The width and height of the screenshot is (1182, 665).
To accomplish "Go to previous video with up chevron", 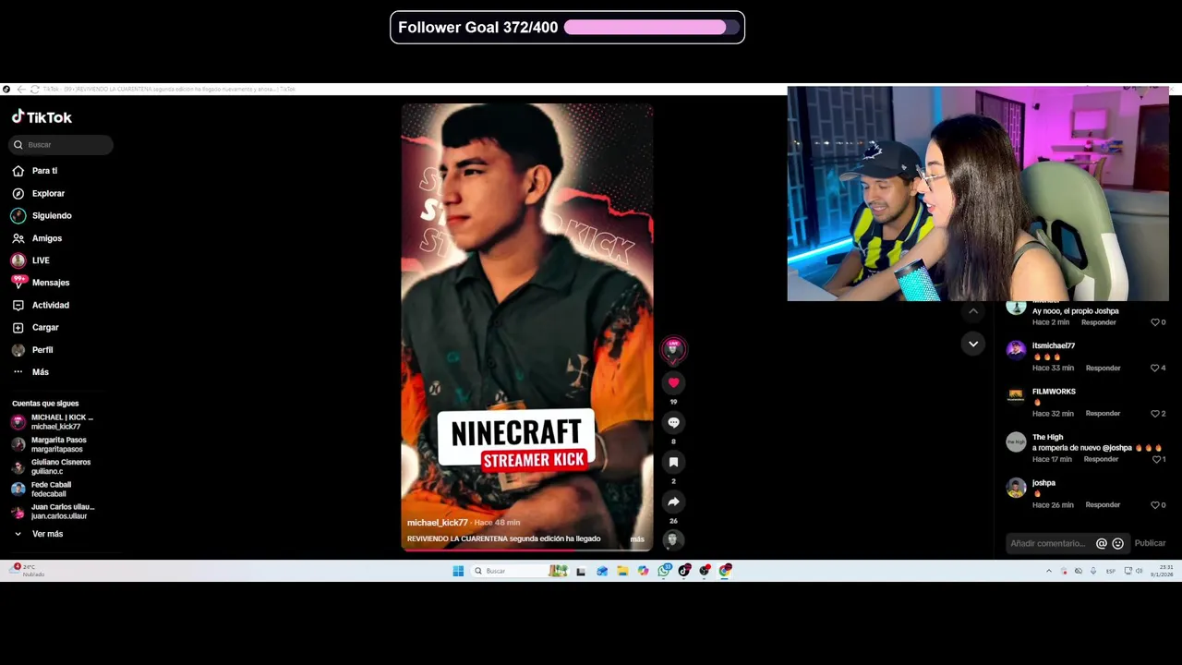I will 973,311.
